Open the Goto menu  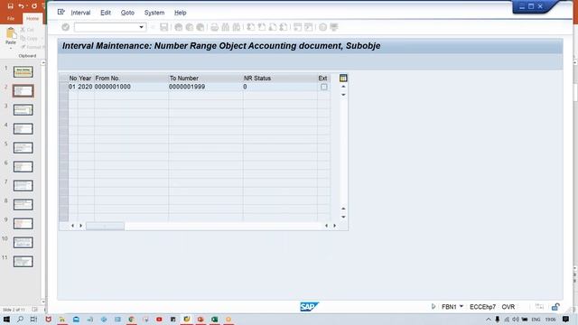coord(127,13)
